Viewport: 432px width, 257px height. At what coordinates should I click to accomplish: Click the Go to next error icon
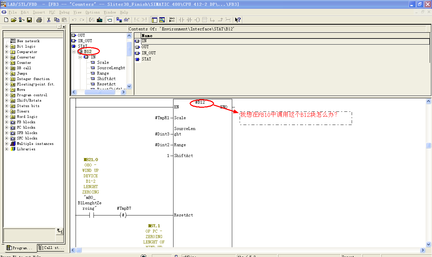click(x=144, y=20)
